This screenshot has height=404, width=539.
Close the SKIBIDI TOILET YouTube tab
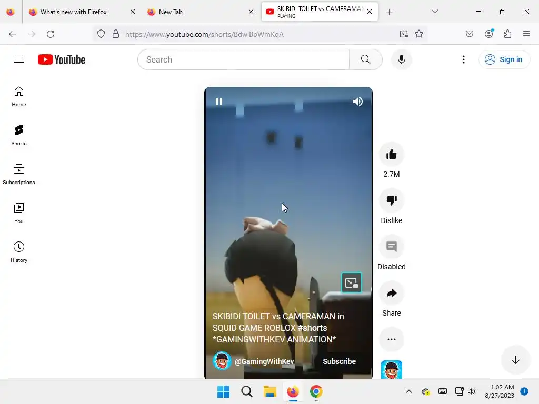pos(370,12)
